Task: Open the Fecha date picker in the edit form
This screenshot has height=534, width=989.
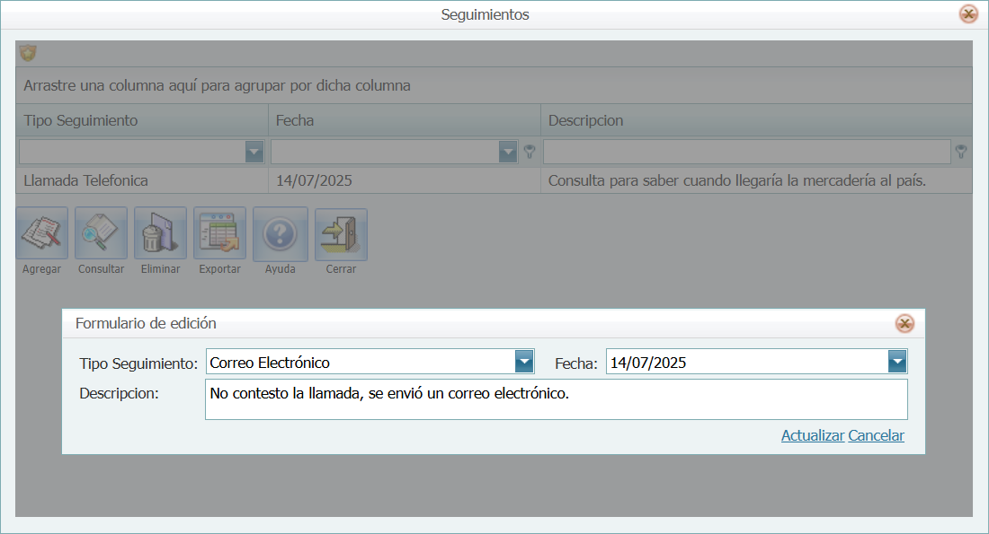Action: 896,362
